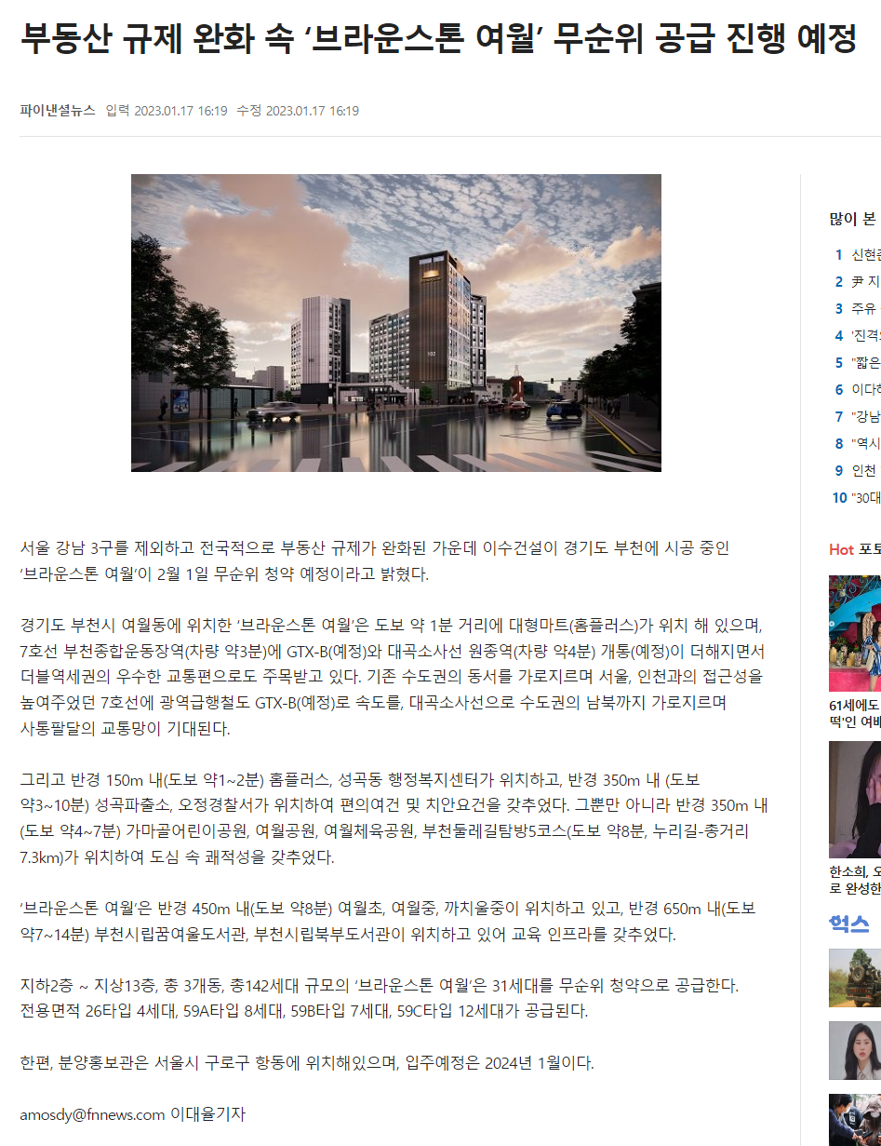Open the military vehicle thumbnail under 헉스

click(855, 977)
